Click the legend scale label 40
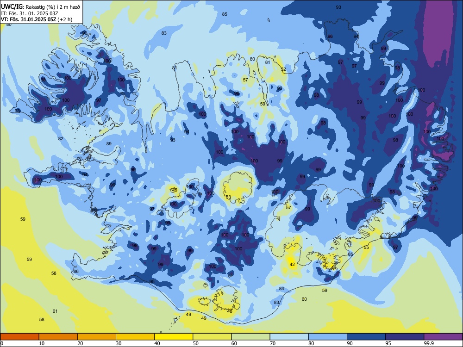 pyautogui.click(x=157, y=343)
